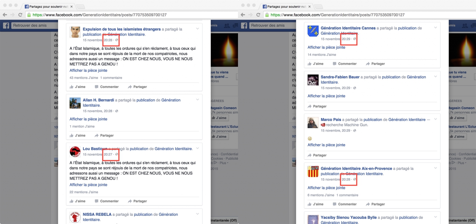Click the NISSA REBELA fist avatar
The image size is (476, 224).
click(x=75, y=217)
